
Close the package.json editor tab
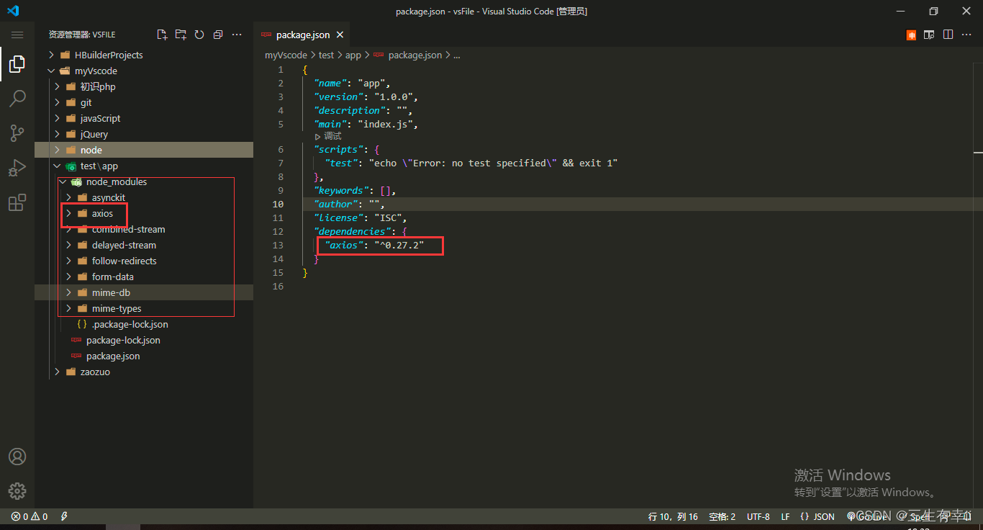point(340,35)
